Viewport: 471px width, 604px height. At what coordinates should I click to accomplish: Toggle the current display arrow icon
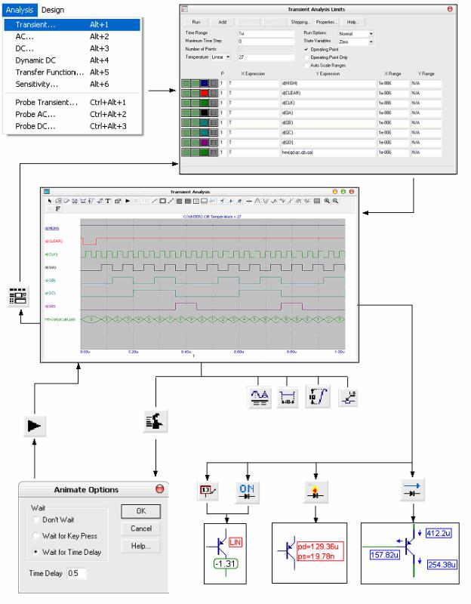(x=412, y=490)
